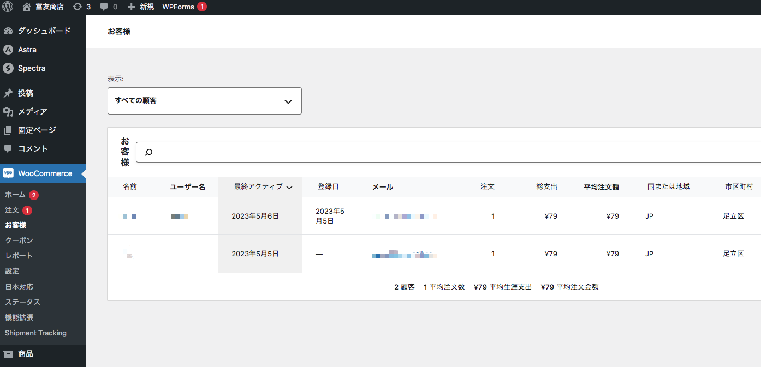761x367 pixels.
Task: Open comments bubble icon in admin bar
Action: coord(104,7)
